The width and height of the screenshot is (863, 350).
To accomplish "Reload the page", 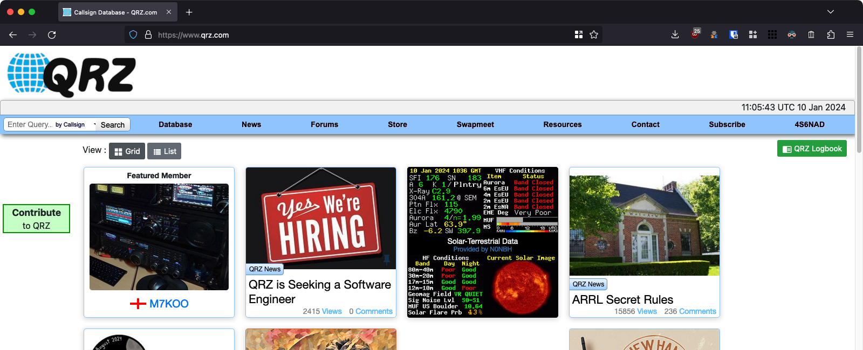I will pyautogui.click(x=52, y=34).
